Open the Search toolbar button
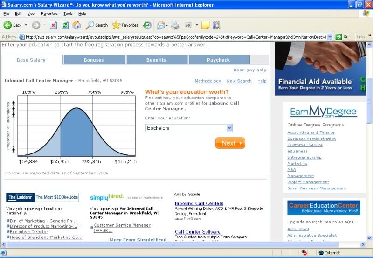The width and height of the screenshot is (373, 258). pos(97,25)
